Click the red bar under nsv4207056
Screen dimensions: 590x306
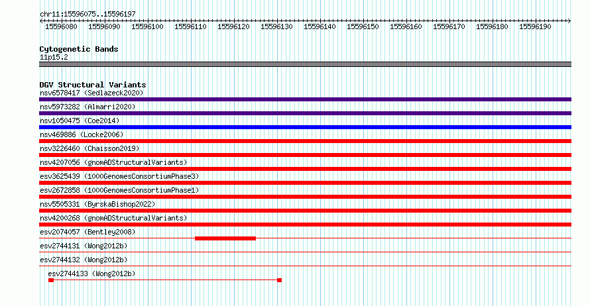click(305, 169)
